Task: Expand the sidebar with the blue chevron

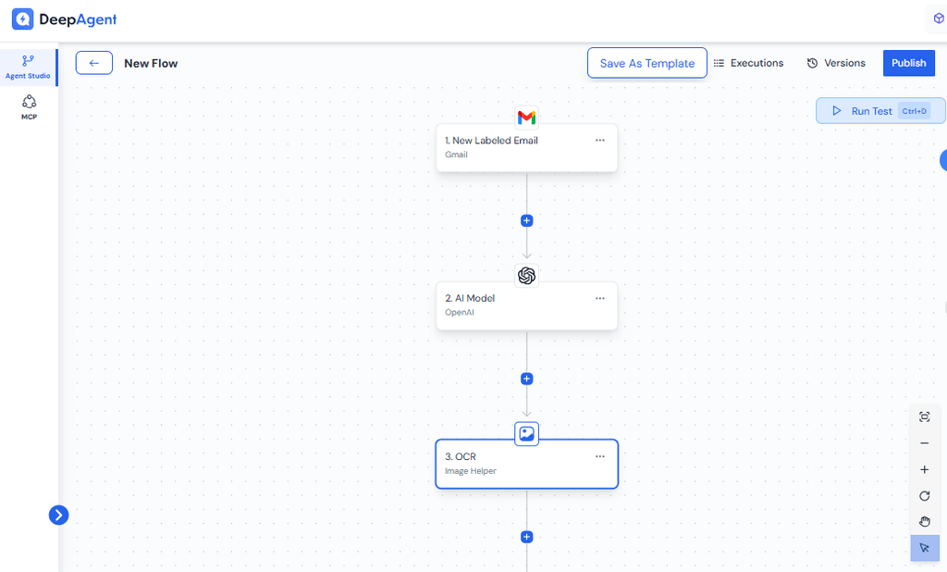Action: coord(58,516)
